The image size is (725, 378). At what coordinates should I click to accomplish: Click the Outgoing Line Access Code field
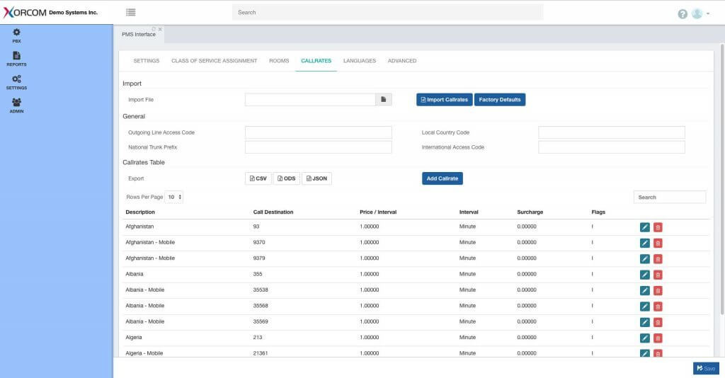coord(318,132)
